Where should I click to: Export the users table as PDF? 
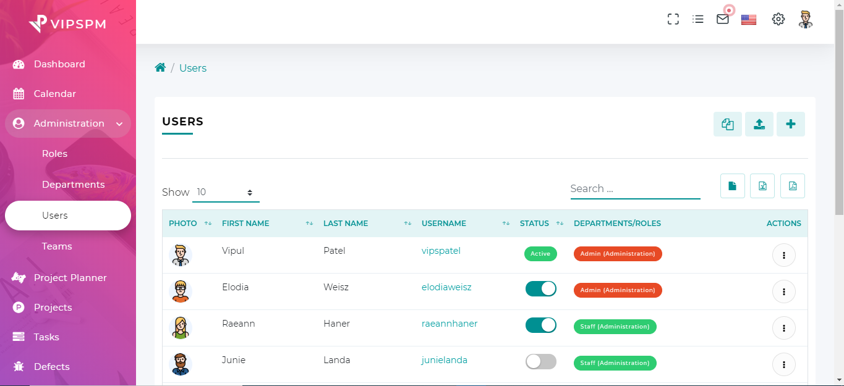(792, 186)
